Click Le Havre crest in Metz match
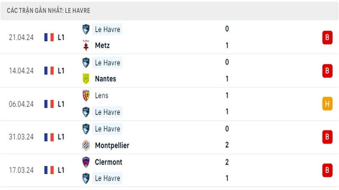This screenshot has width=339, height=190. pyautogui.click(x=86, y=29)
